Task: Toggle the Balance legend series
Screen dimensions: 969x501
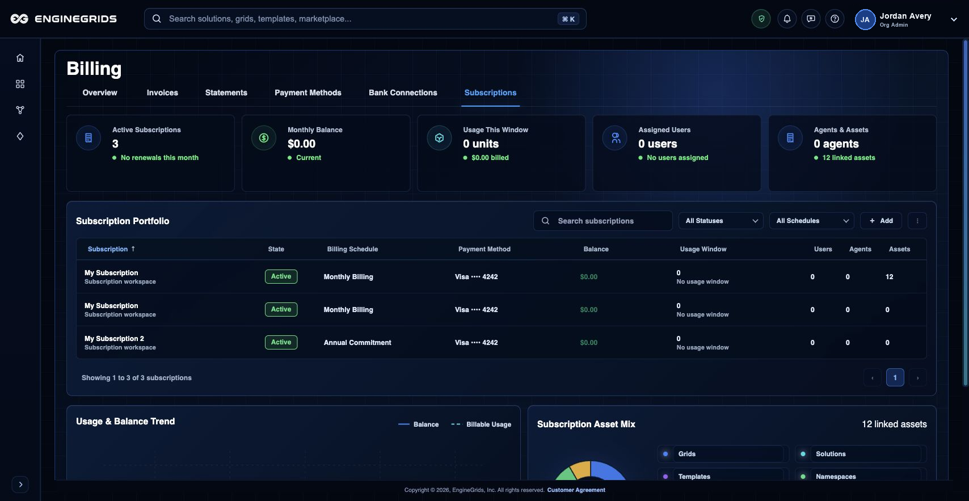Action: (419, 424)
